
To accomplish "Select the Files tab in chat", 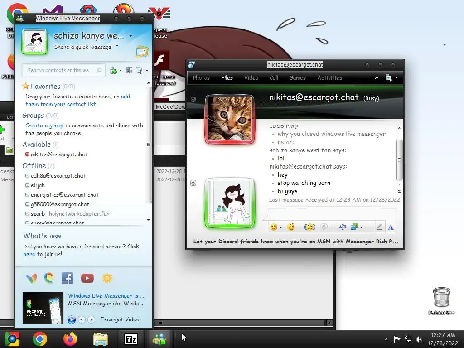I will pos(227,78).
